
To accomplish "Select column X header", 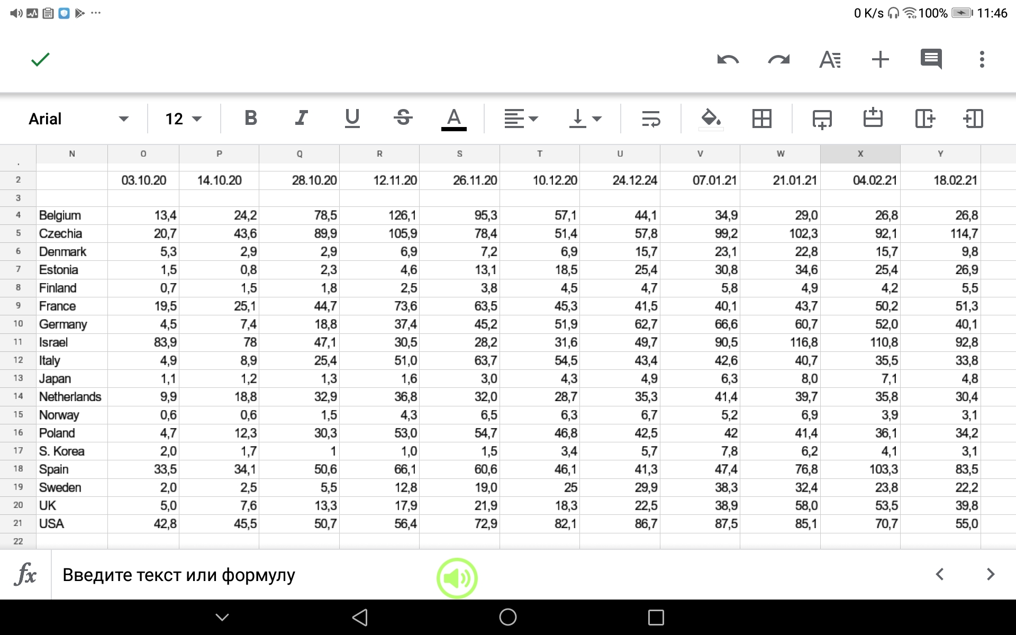I will coord(860,154).
